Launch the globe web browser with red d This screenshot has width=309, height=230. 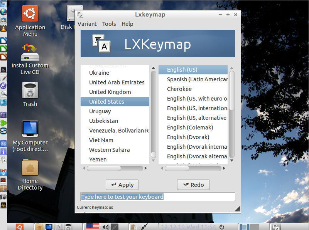click(3, 12)
